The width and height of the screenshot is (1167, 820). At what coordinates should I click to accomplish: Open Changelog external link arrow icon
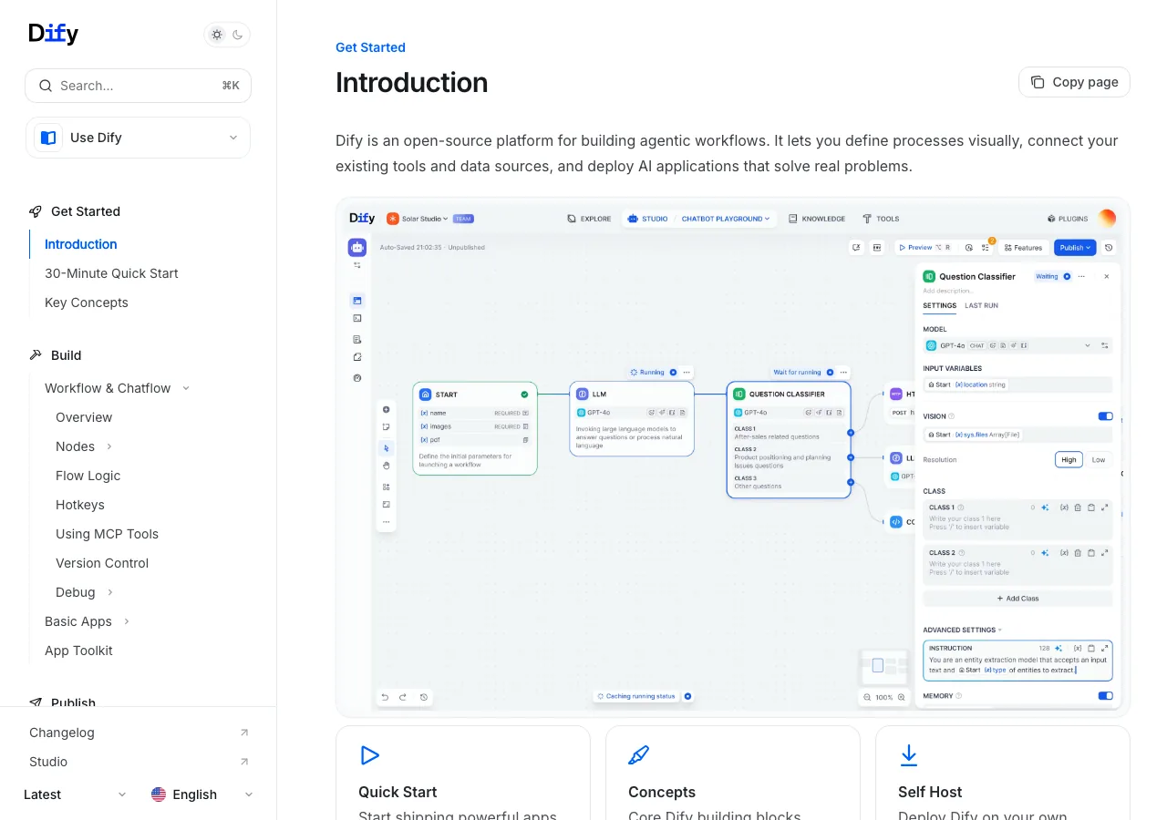click(244, 733)
